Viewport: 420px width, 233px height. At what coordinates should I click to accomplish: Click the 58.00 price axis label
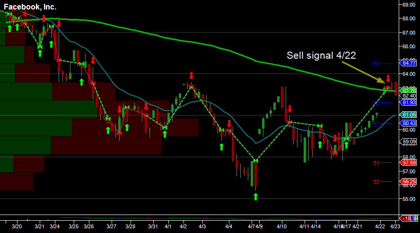pos(409,157)
